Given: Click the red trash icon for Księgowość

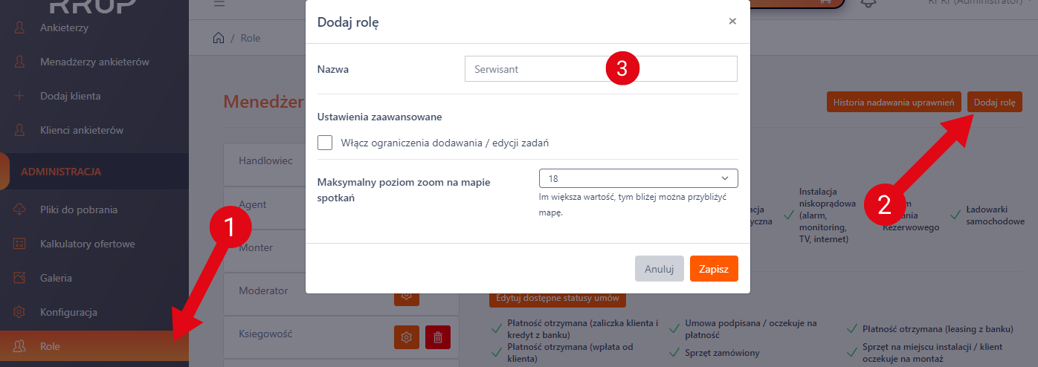Looking at the screenshot, I should 437,337.
